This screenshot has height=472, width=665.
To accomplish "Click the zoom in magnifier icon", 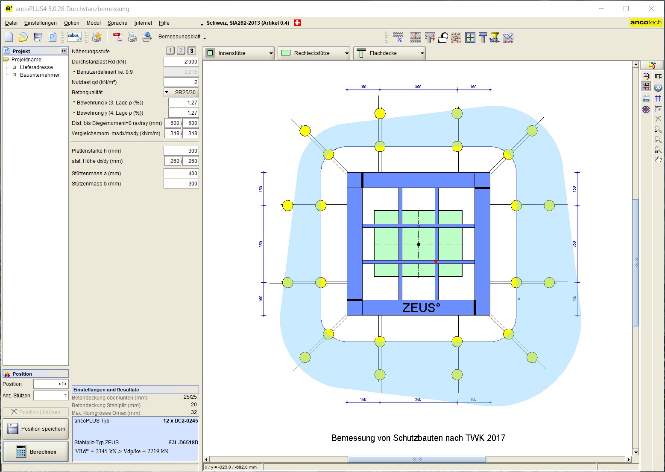I will tap(658, 130).
